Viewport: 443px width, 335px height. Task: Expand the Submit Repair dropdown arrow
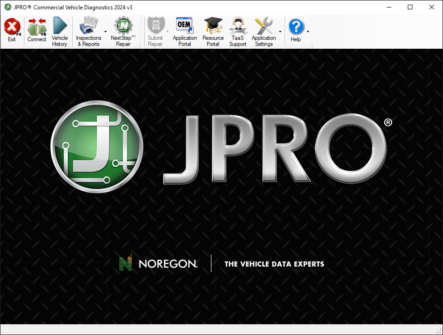(167, 32)
